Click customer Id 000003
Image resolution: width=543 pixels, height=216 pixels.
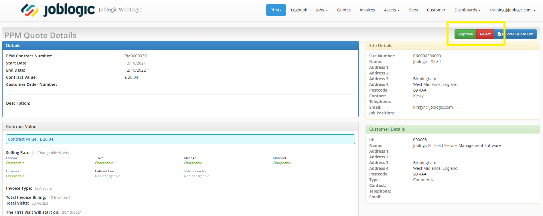point(420,140)
